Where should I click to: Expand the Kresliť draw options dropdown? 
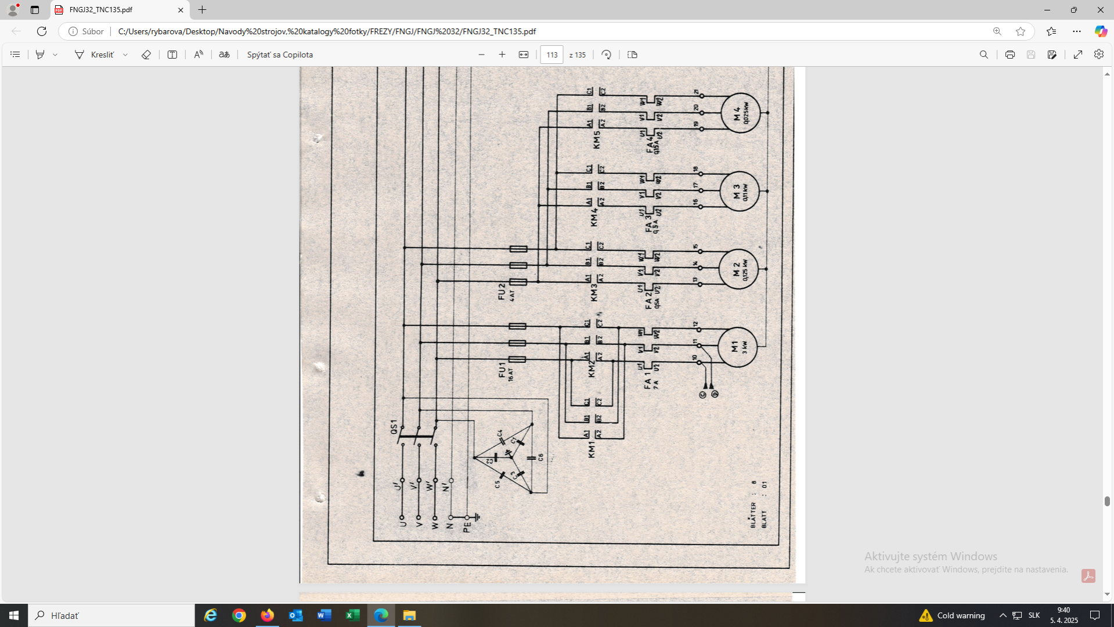(125, 55)
